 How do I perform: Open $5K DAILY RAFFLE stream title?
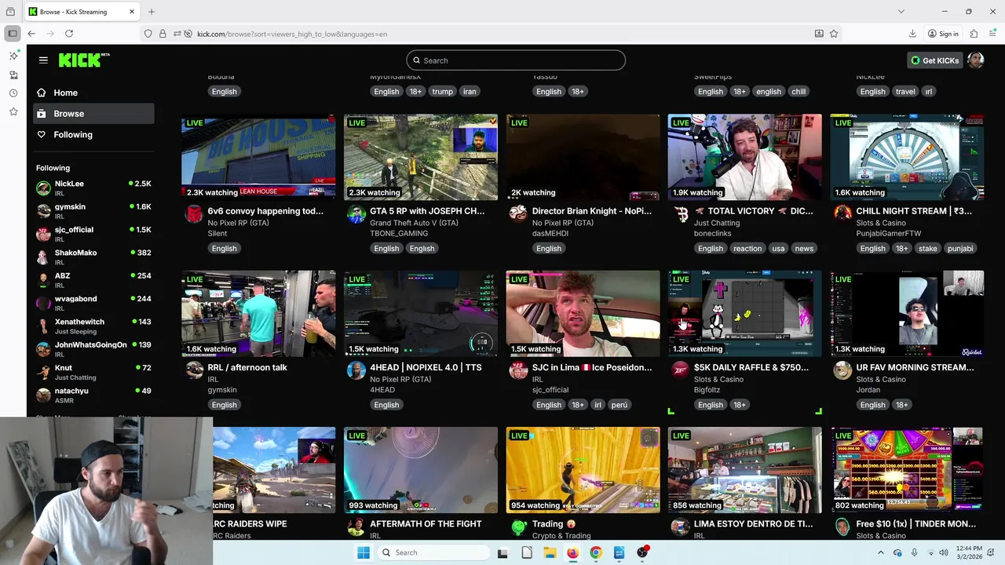(751, 367)
